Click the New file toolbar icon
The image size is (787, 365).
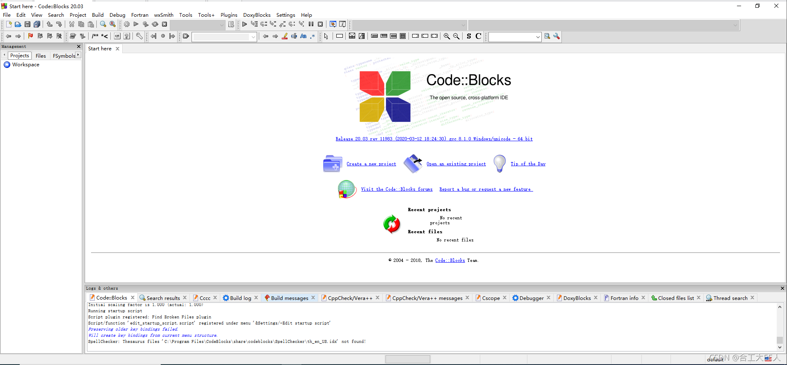[x=9, y=25]
